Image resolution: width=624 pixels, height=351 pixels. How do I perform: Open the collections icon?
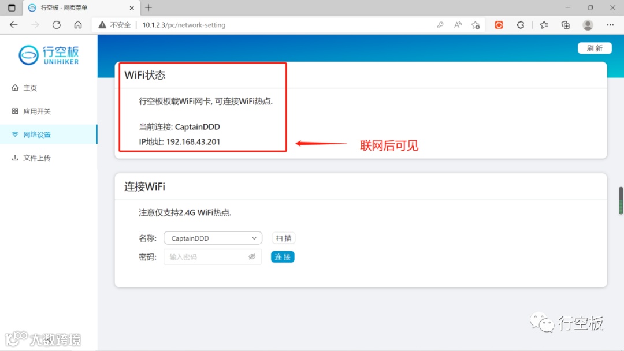566,25
